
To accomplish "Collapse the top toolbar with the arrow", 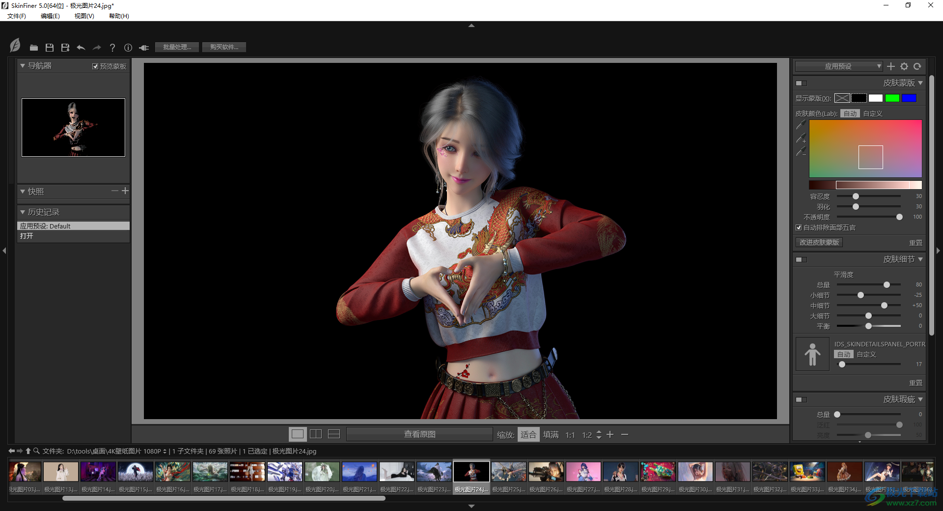I will pos(471,26).
